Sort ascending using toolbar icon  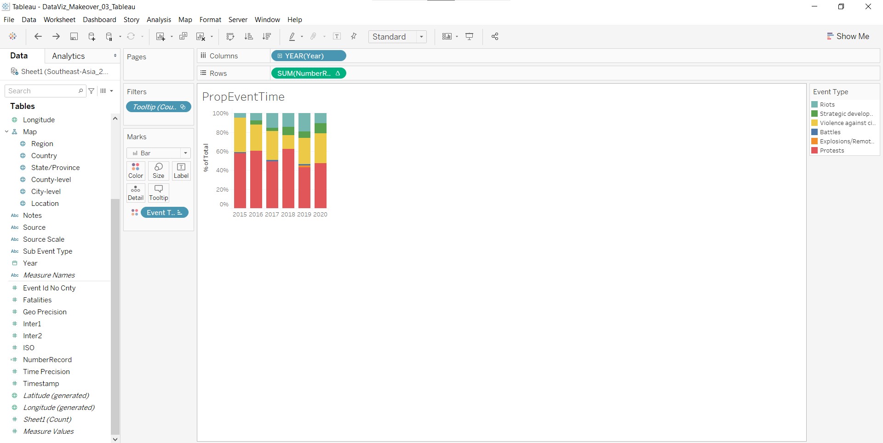(x=248, y=37)
